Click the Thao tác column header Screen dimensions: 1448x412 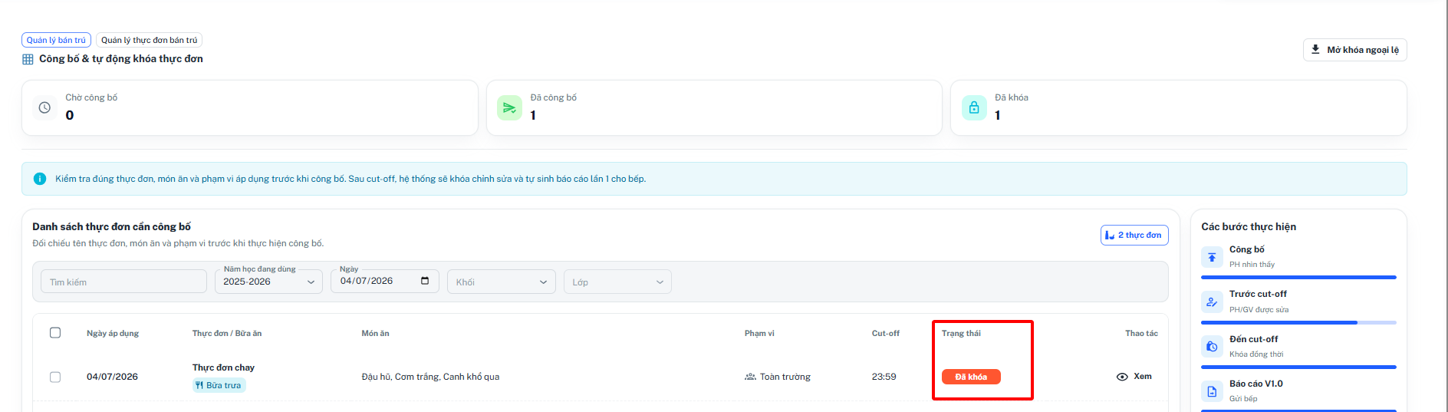coord(1141,334)
